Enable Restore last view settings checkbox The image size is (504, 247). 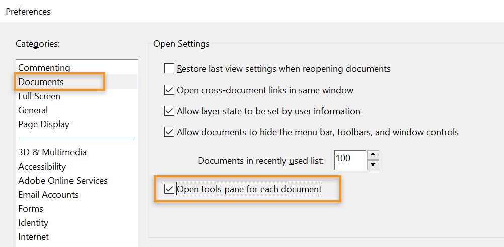(x=169, y=69)
